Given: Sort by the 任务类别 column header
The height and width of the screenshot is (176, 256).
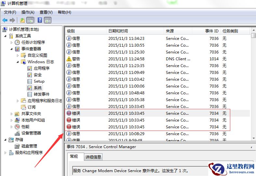Looking at the screenshot, I should 235,31.
